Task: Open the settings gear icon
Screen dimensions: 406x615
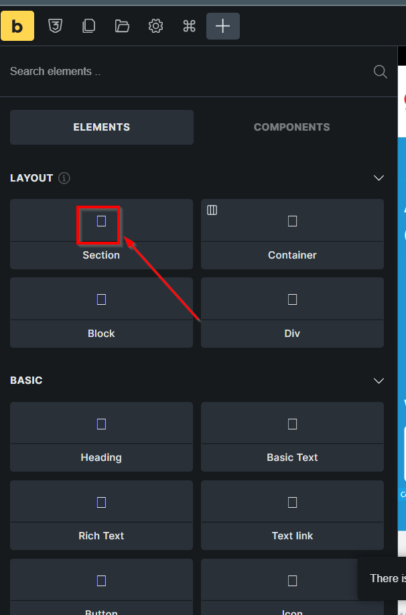Action: point(155,26)
